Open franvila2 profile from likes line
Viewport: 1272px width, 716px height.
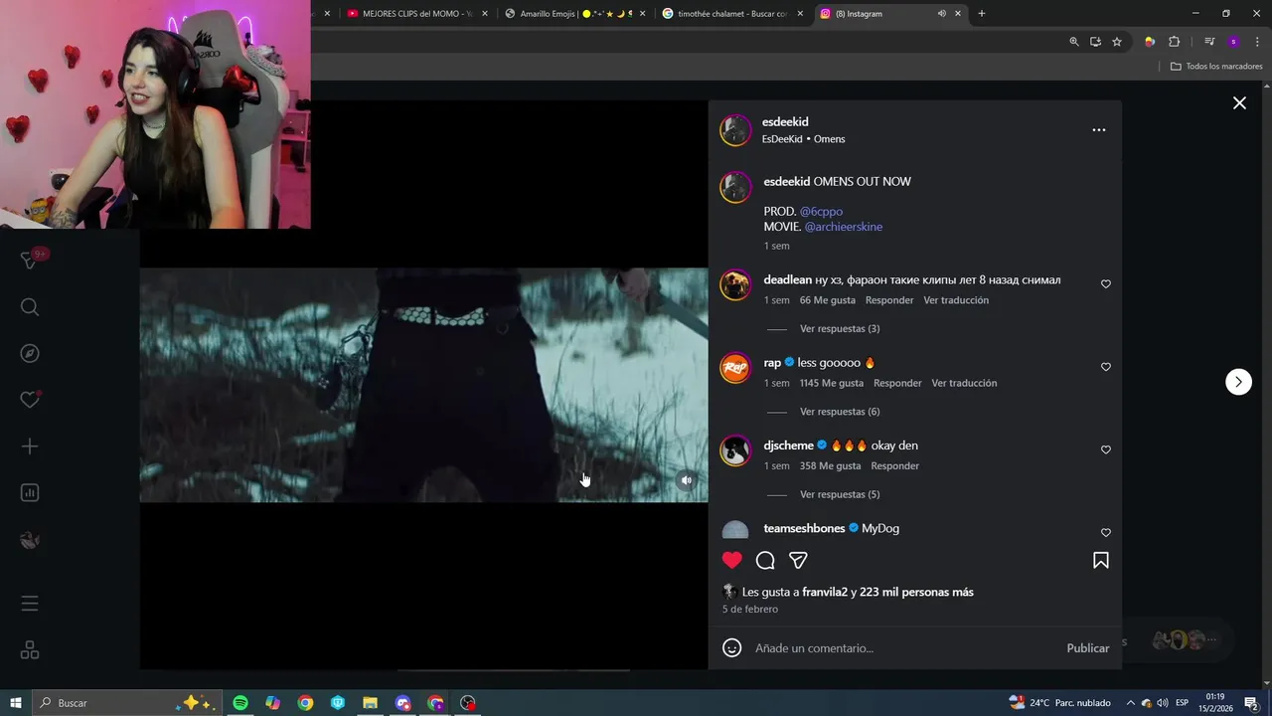click(825, 593)
